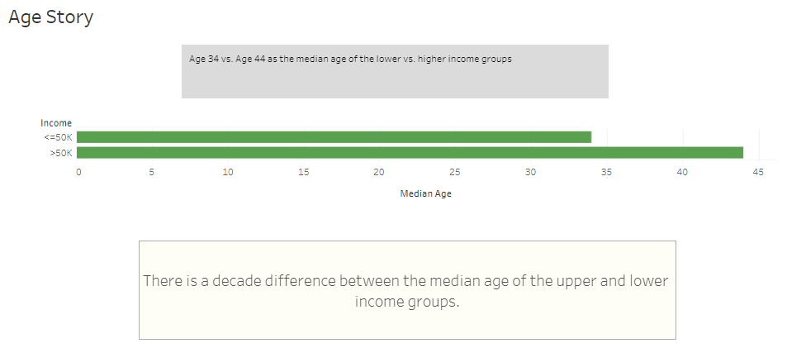Click the 35 axis tick label
Viewport: 787px width, 348px height.
(x=606, y=172)
